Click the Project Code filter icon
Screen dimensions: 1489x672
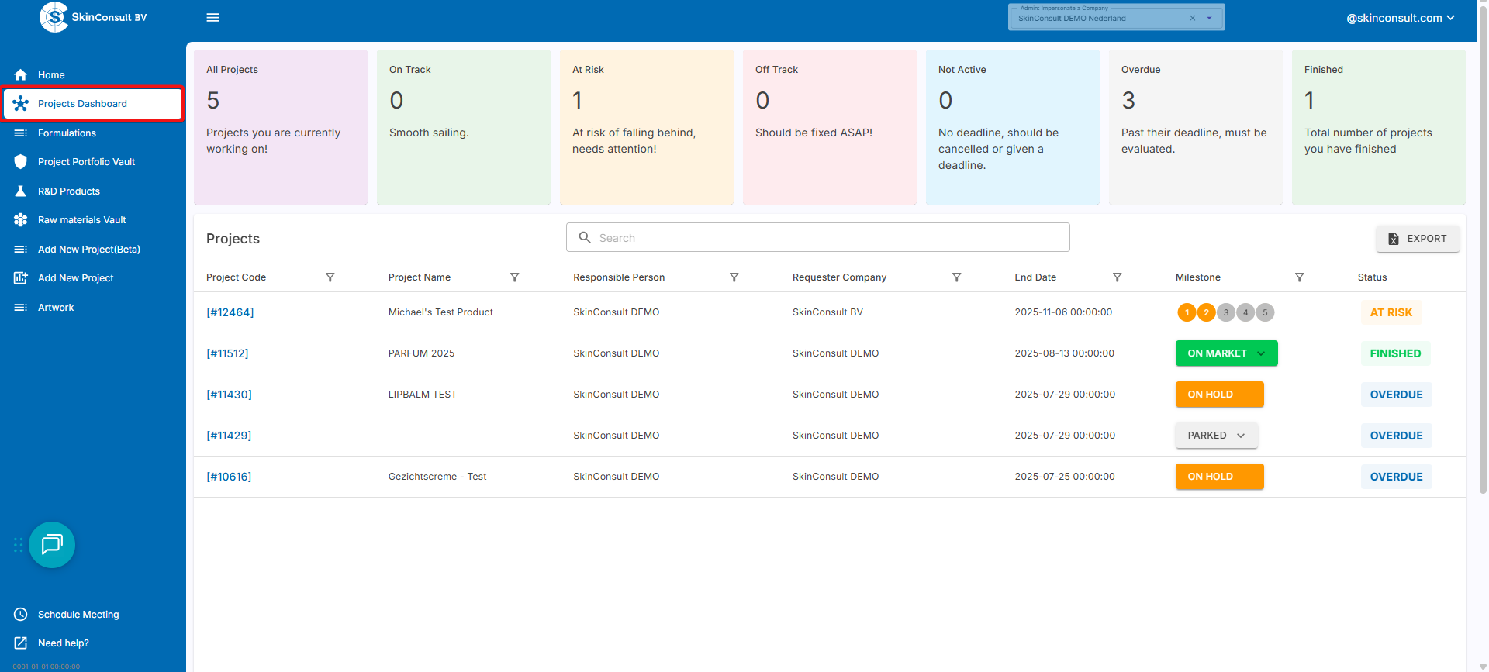[x=330, y=277]
